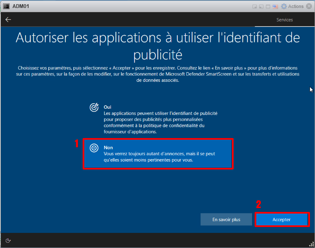Click the ease of access icon
Screen dimensions: 315x248
[8, 240]
